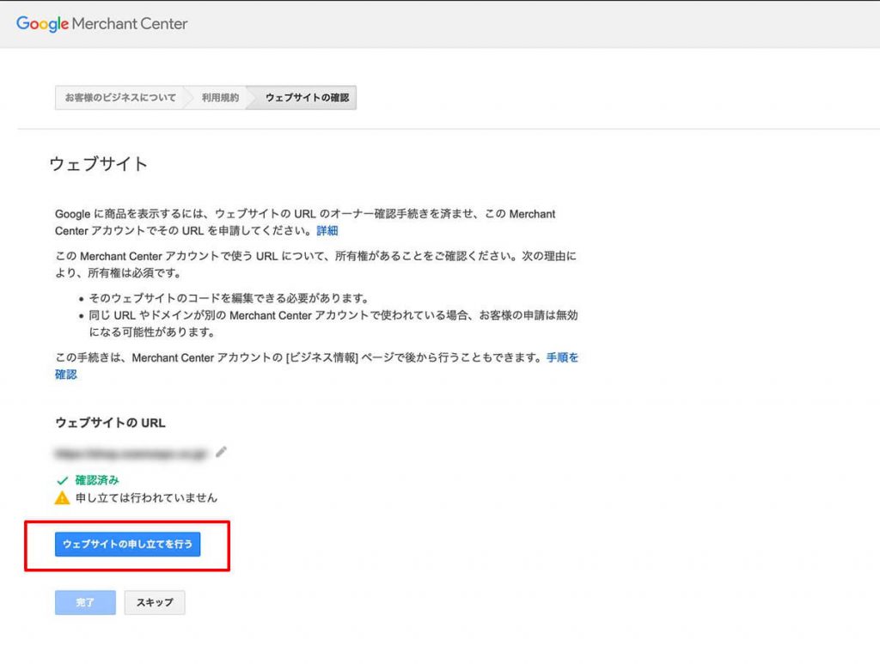880x664 pixels.
Task: Click the ウェブサイトの URL label
Action: pos(110,423)
